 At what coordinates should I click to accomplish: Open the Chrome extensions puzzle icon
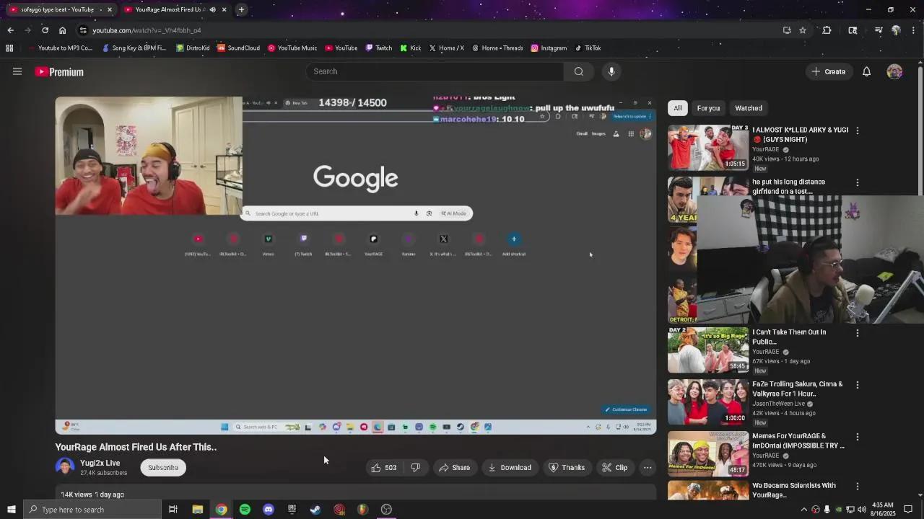(x=827, y=30)
